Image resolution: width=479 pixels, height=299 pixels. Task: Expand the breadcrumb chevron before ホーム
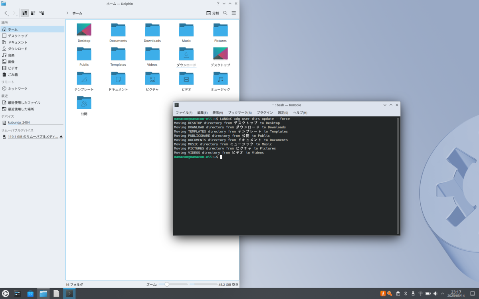[67, 13]
